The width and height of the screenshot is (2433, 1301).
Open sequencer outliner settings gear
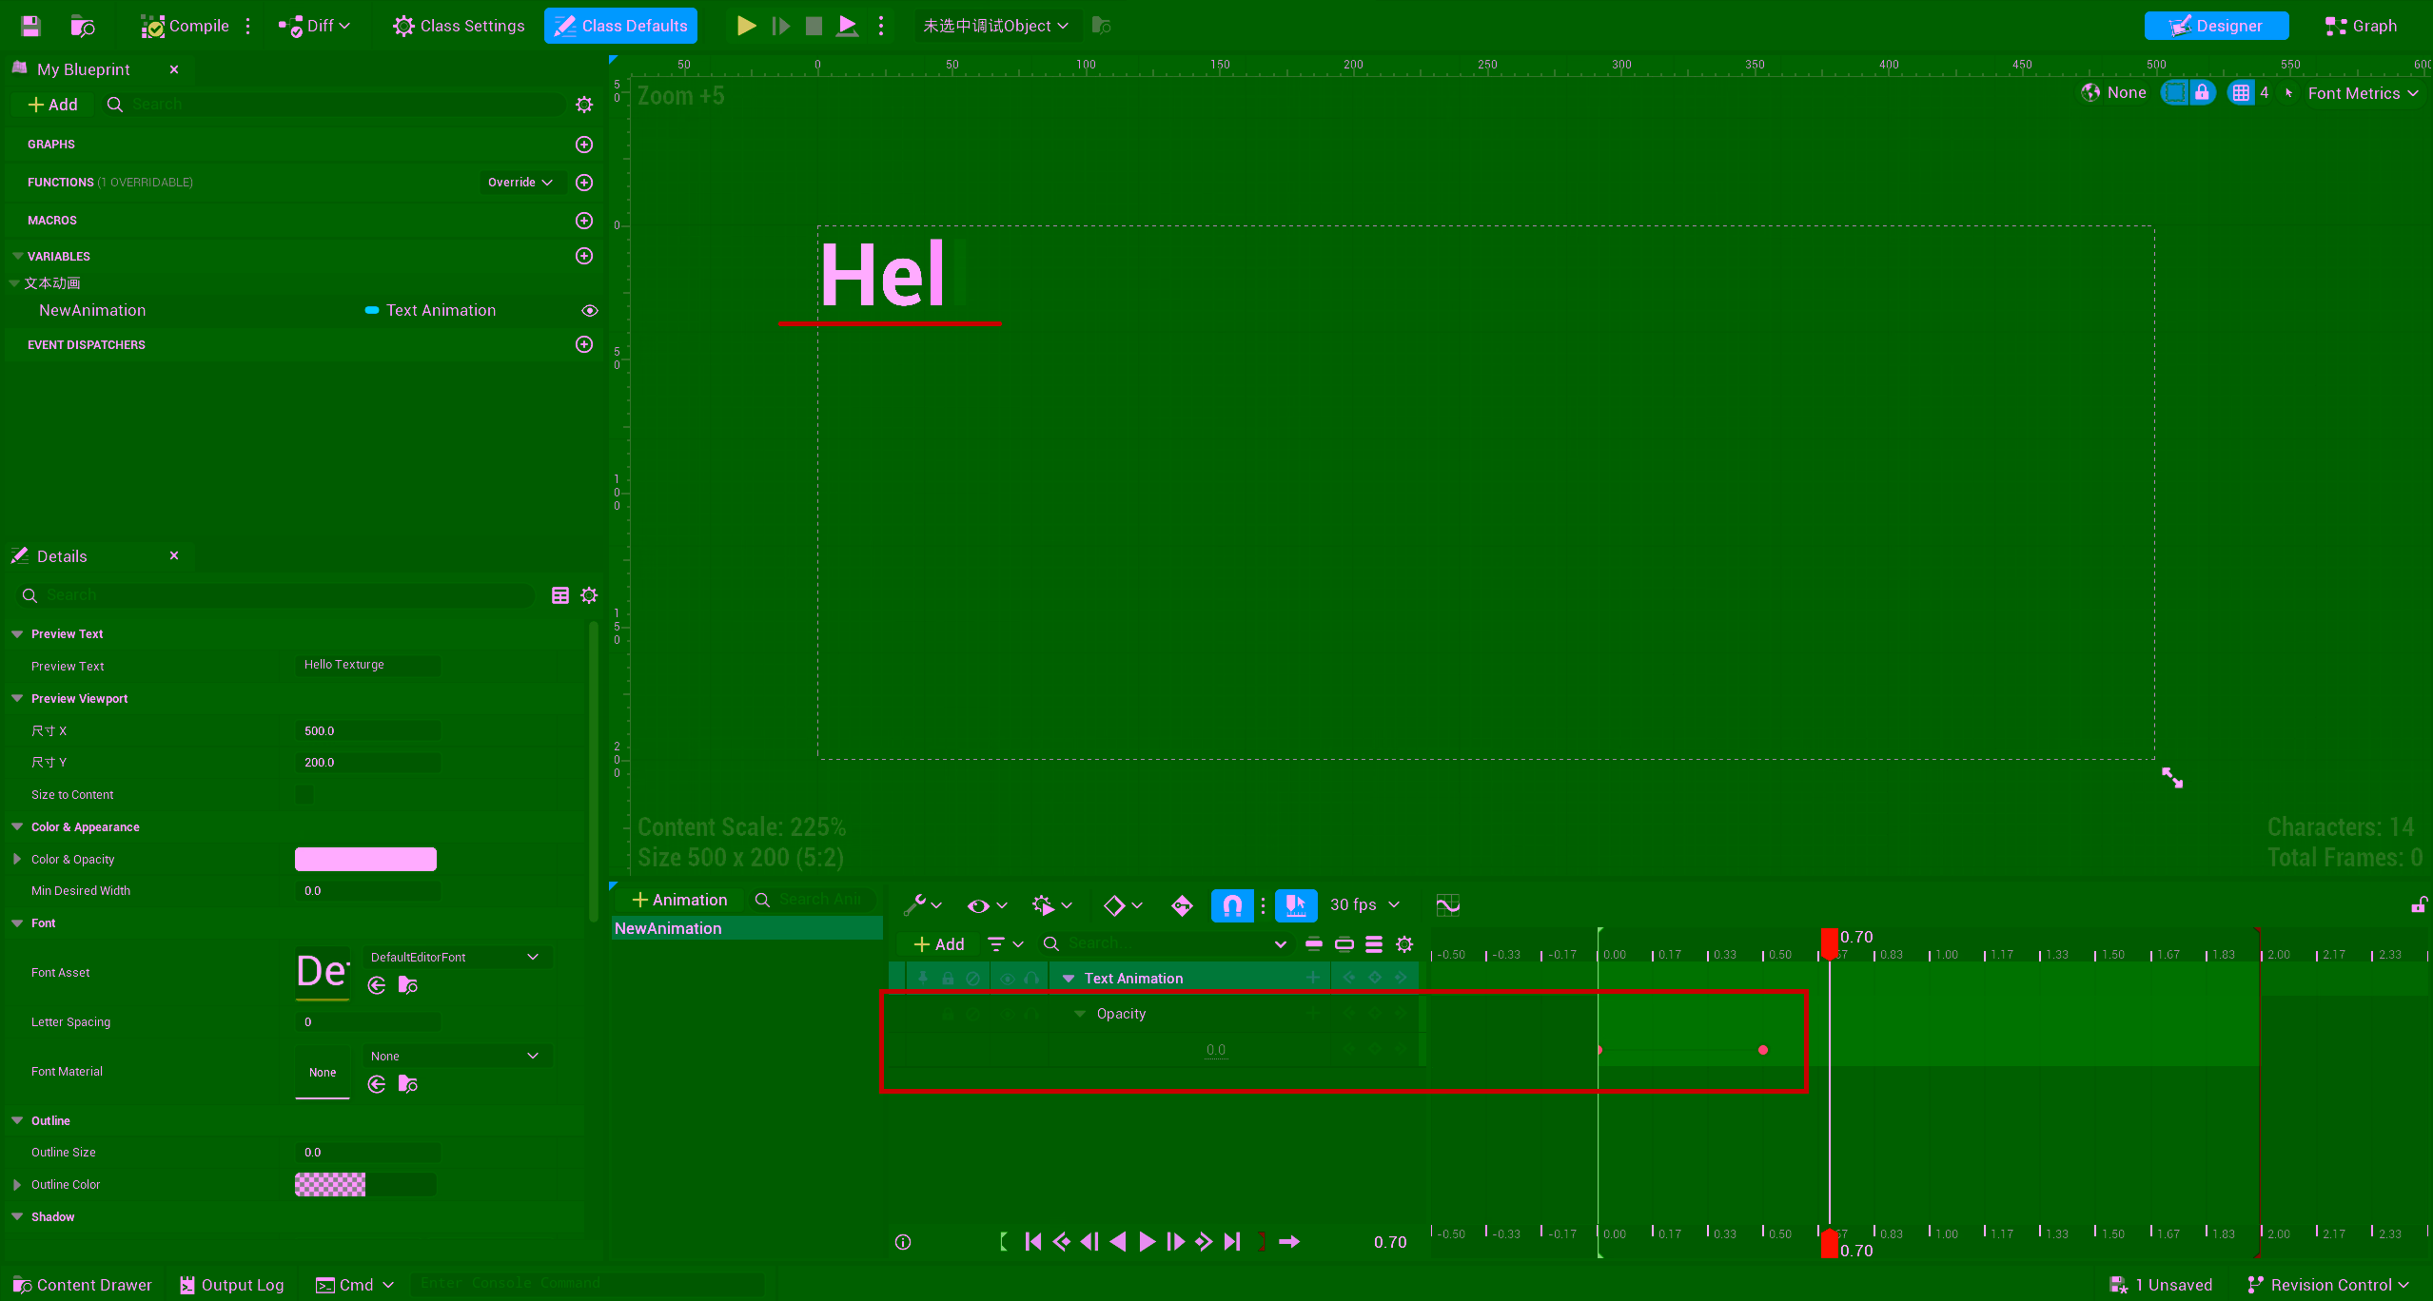[x=1404, y=944]
